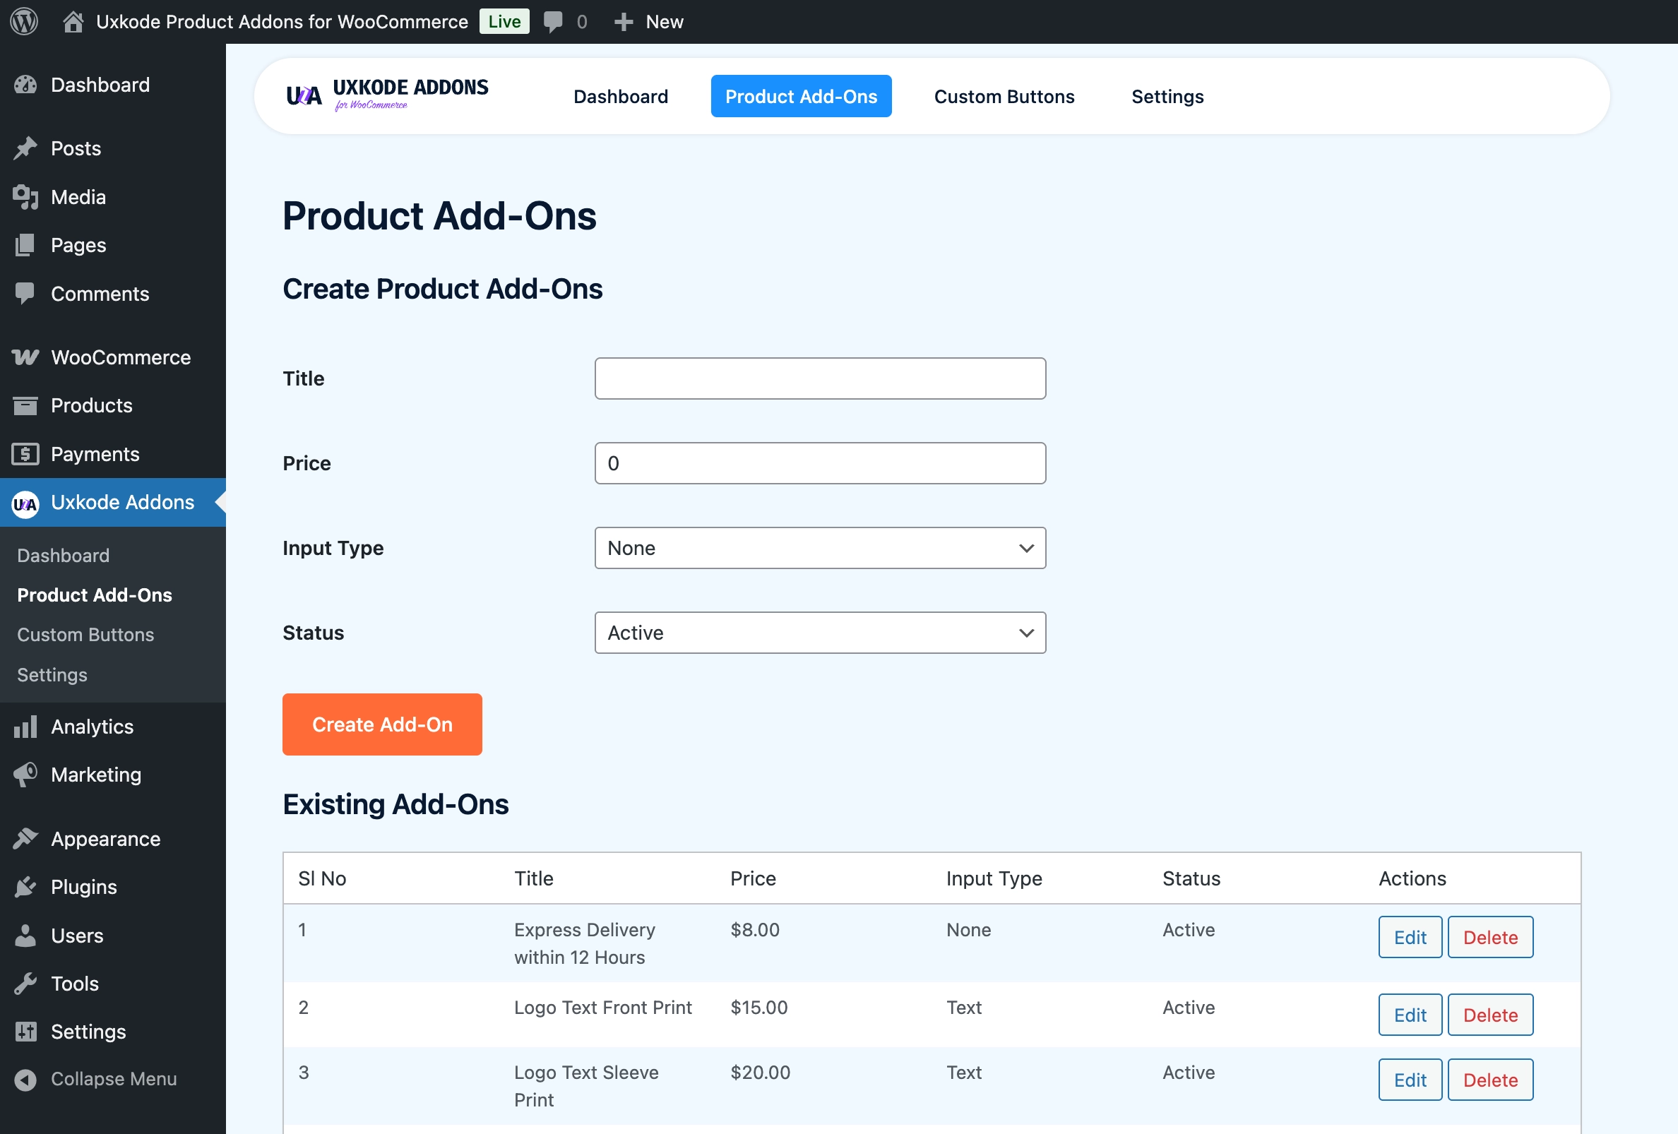Image resolution: width=1678 pixels, height=1134 pixels.
Task: Edit the Express Delivery add-on
Action: click(1410, 938)
